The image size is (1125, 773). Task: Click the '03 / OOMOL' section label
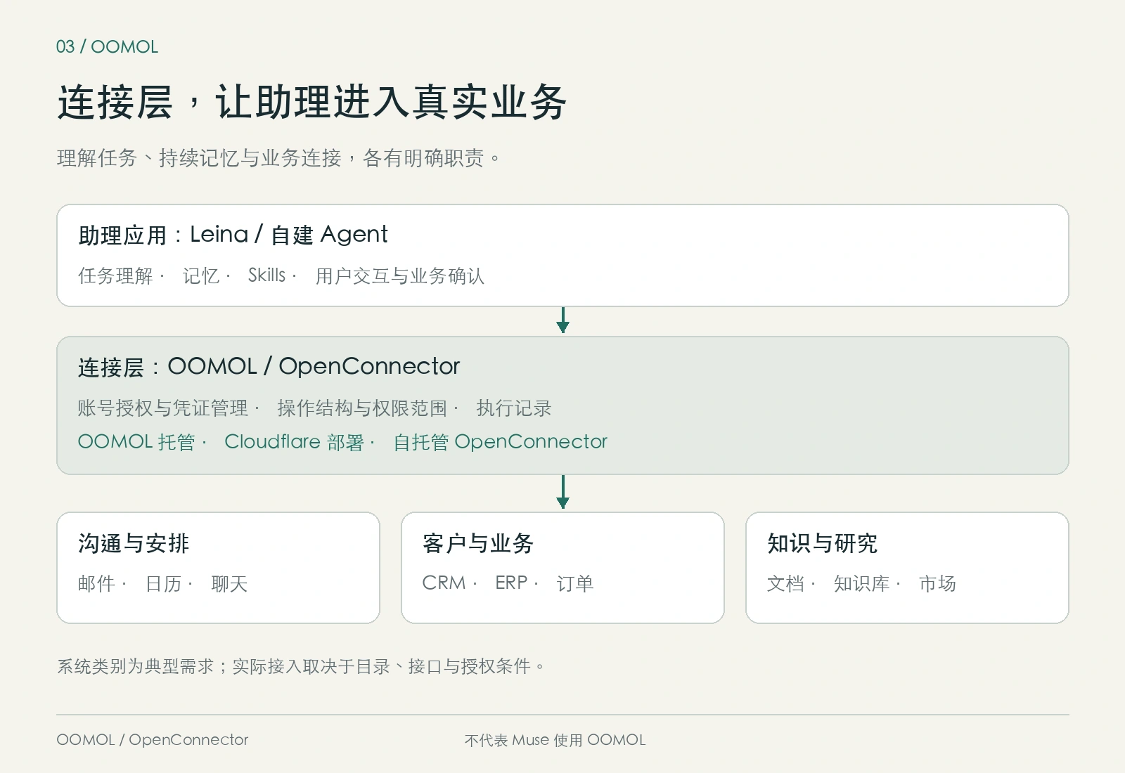107,47
